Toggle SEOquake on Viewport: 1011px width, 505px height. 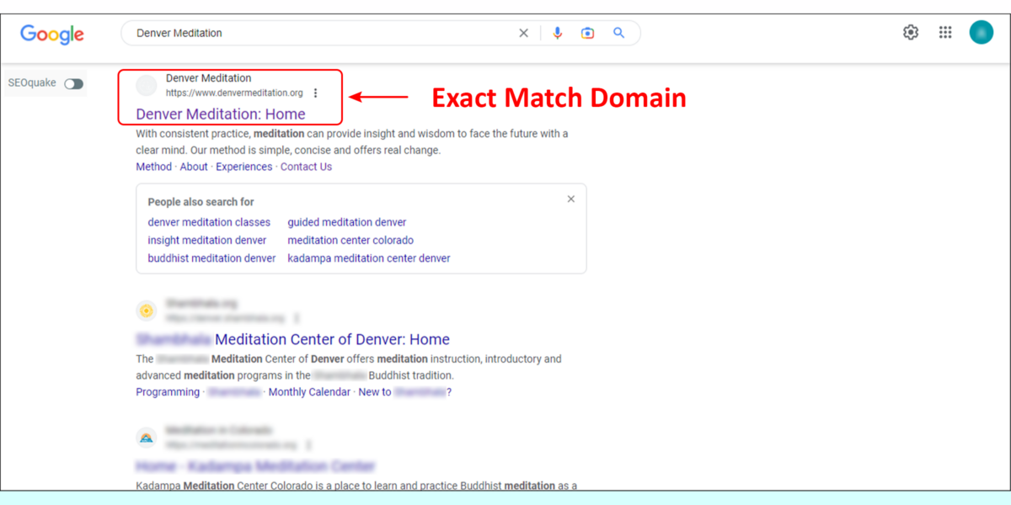point(73,83)
